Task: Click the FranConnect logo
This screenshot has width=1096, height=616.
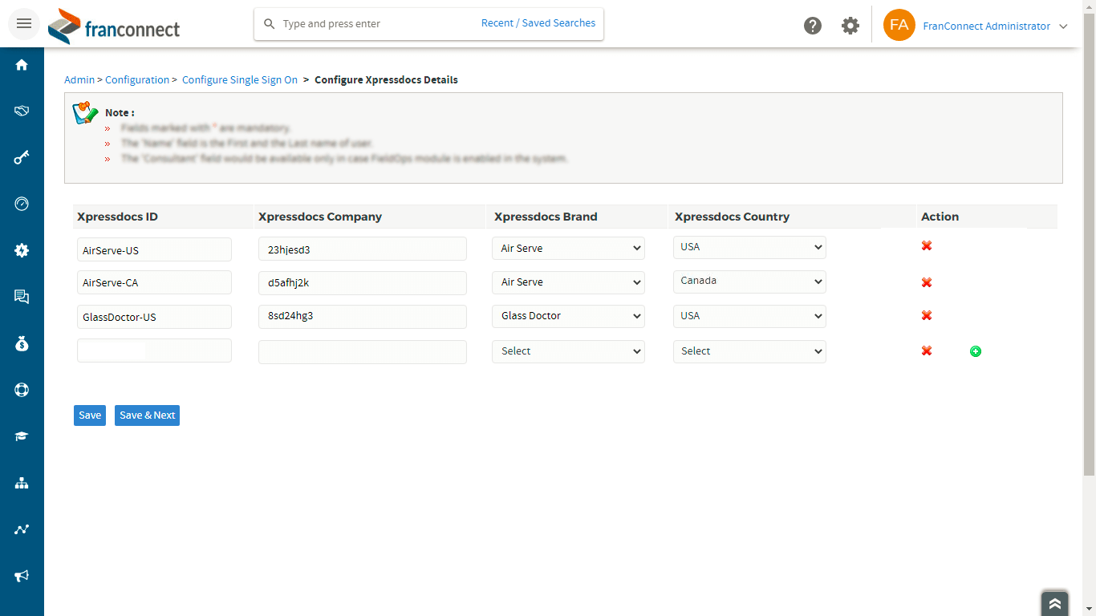Action: [x=114, y=26]
